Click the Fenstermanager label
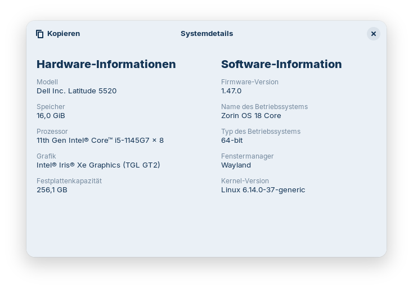Image resolution: width=413 pixels, height=289 pixels. pyautogui.click(x=247, y=156)
